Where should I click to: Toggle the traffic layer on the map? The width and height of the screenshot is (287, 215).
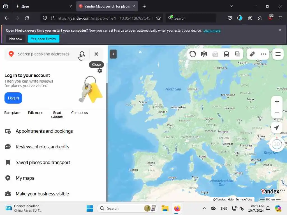pyautogui.click(x=193, y=54)
